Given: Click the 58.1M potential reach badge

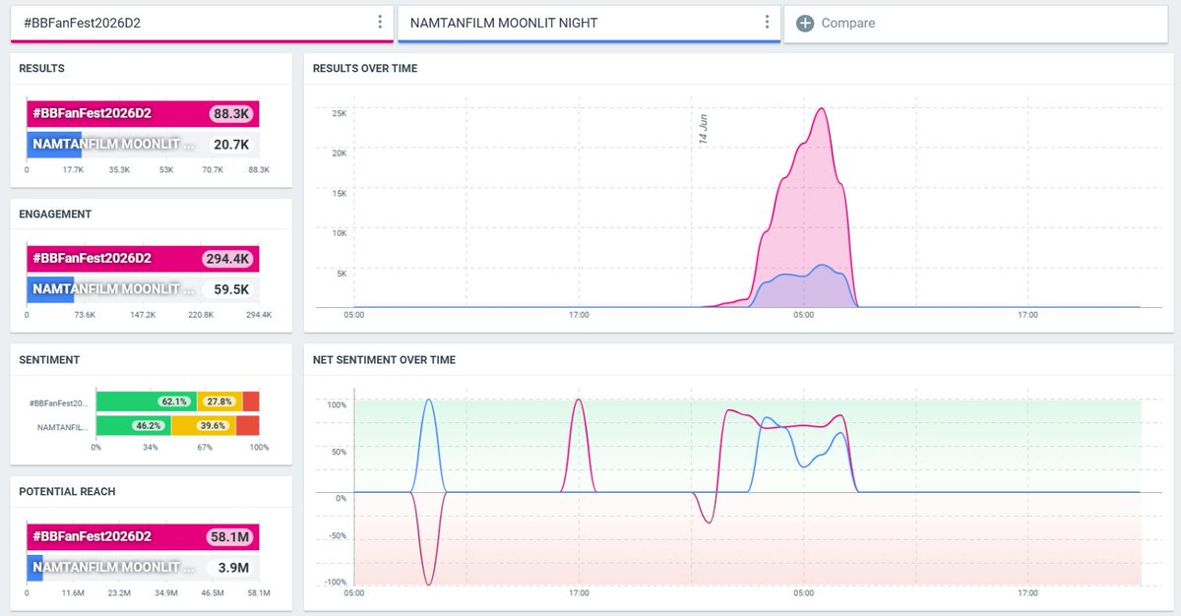Looking at the screenshot, I should 231,536.
